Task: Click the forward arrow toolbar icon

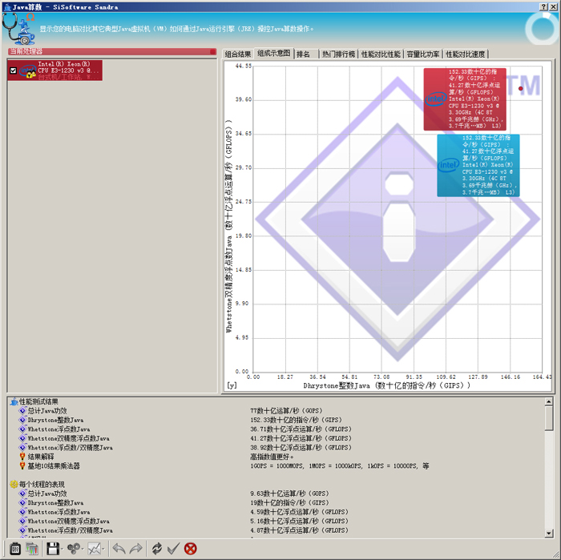Action: [136, 548]
